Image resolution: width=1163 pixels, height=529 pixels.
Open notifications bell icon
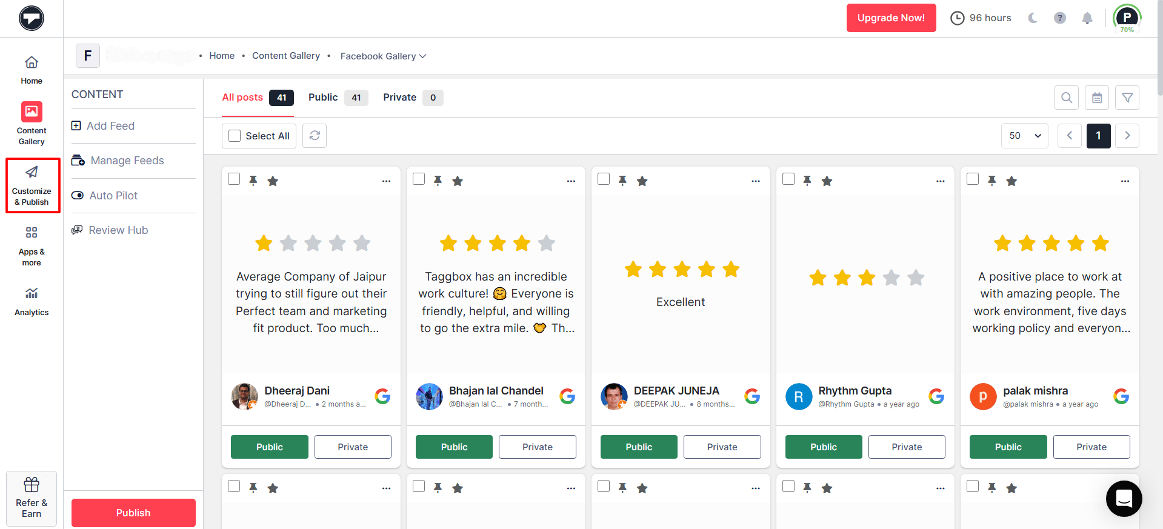pos(1087,18)
